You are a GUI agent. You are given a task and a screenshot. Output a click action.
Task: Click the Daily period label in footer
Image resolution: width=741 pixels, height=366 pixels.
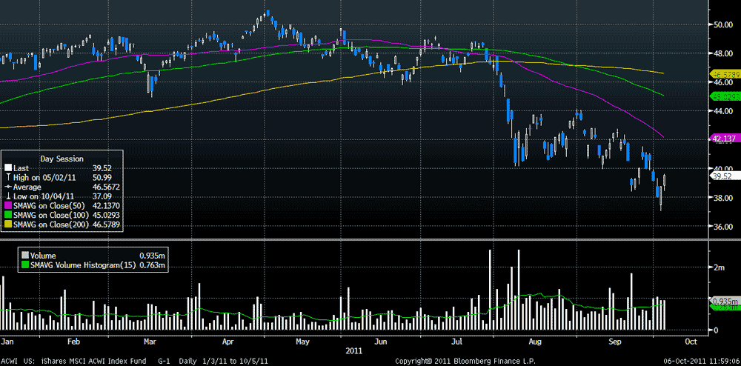pos(187,361)
